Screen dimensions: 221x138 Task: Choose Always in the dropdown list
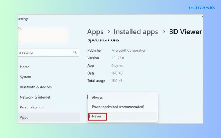pyautogui.click(x=123, y=97)
